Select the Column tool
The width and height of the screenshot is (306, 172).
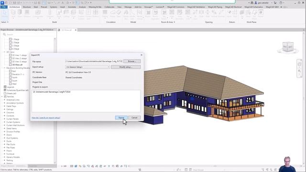[x=50, y=14]
